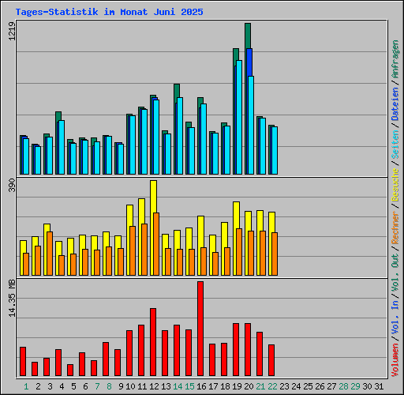Image resolution: width=404 pixels, height=395 pixels.
Task: Click the red Volumen bar for day 5
Action: click(70, 370)
